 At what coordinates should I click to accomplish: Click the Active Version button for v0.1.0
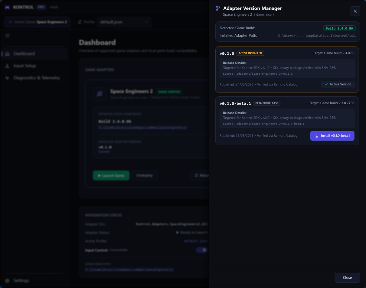pyautogui.click(x=338, y=84)
